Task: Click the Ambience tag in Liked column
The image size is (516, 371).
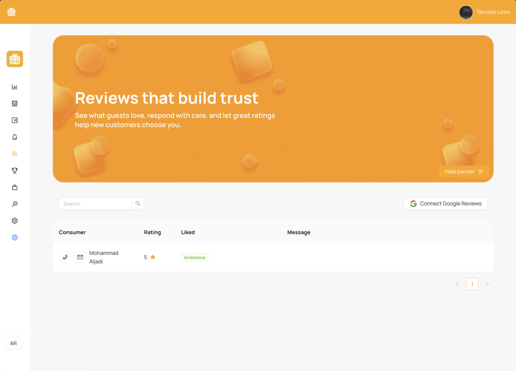Action: pyautogui.click(x=195, y=257)
